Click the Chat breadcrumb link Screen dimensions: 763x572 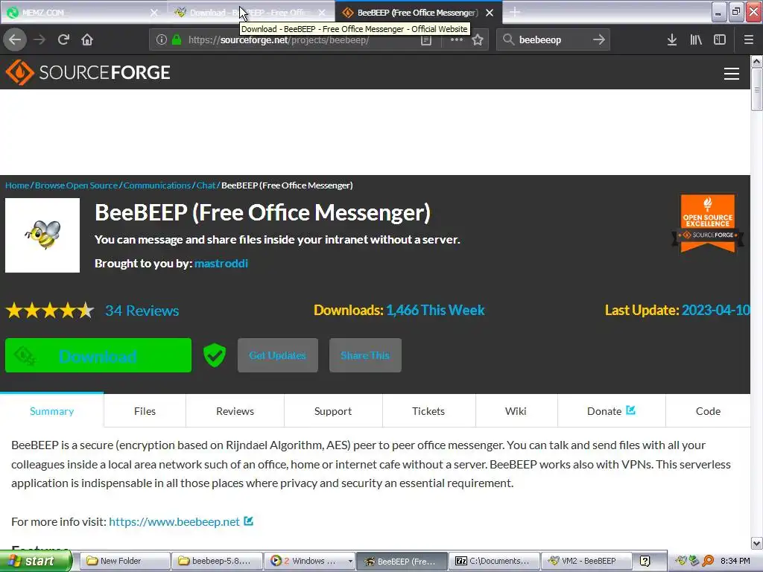coord(206,185)
